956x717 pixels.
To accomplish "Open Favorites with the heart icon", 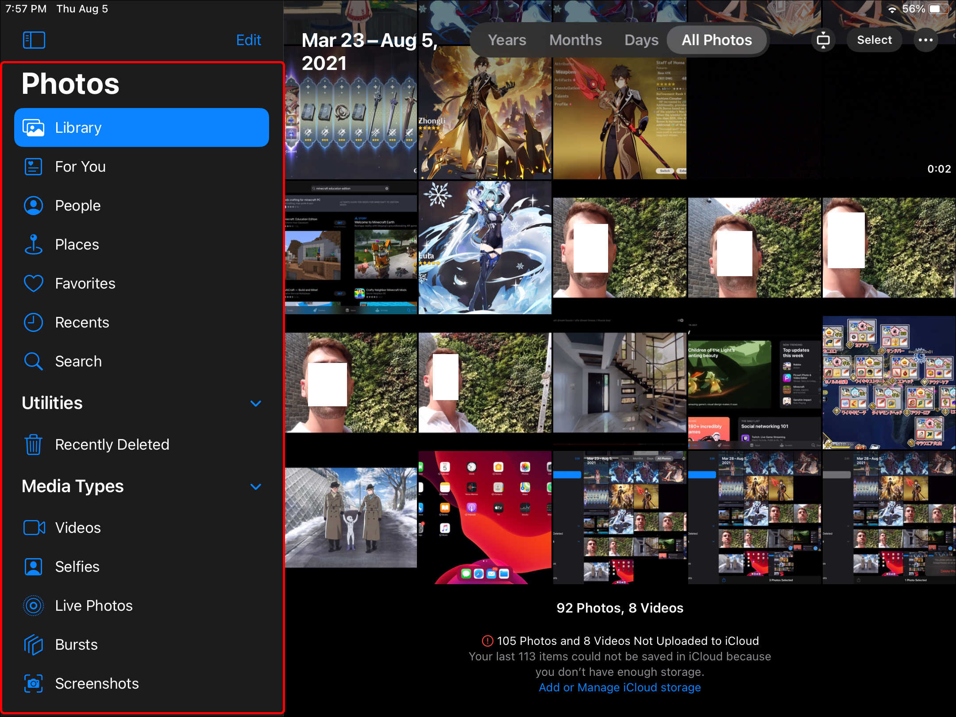I will [x=34, y=283].
